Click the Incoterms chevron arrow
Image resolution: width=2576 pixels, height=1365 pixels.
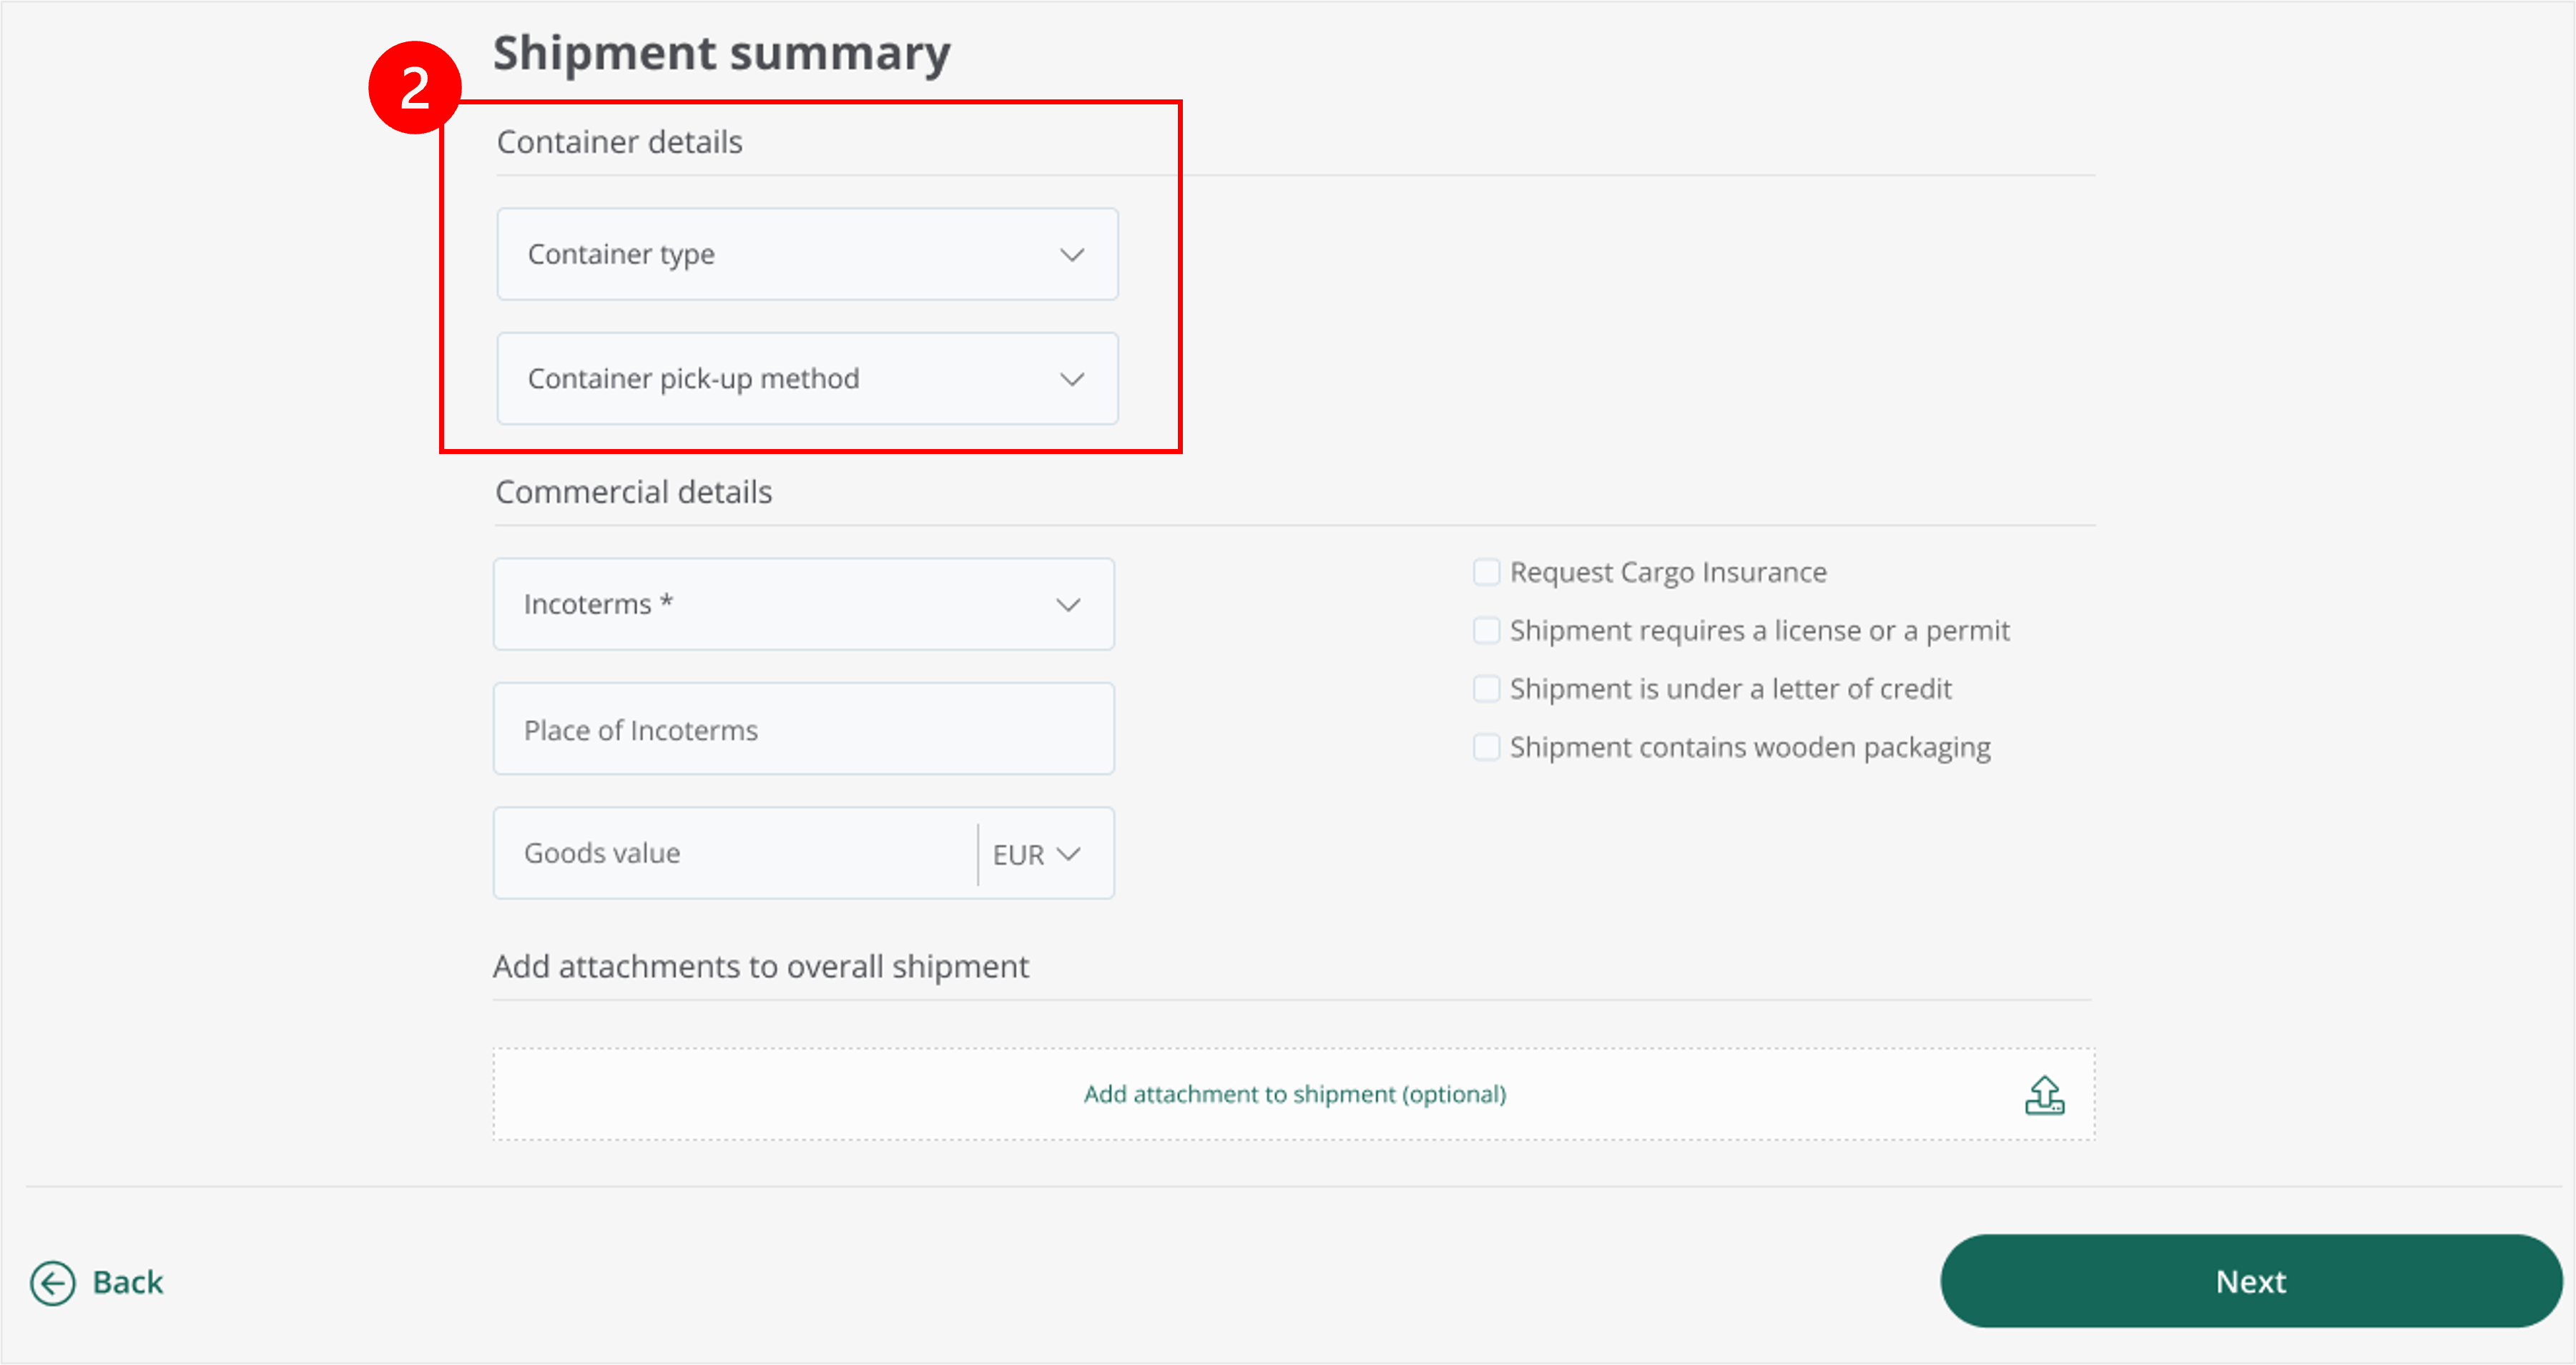(1068, 605)
